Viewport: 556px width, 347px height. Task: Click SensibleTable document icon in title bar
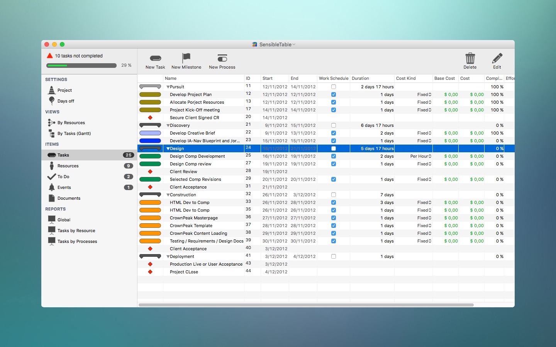tap(255, 44)
